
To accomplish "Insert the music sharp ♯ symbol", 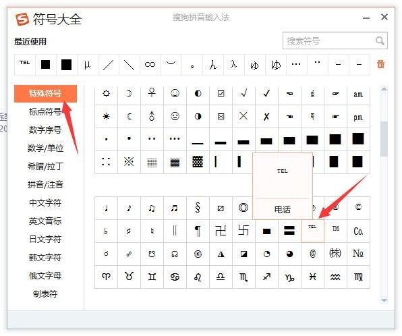I will click(129, 231).
